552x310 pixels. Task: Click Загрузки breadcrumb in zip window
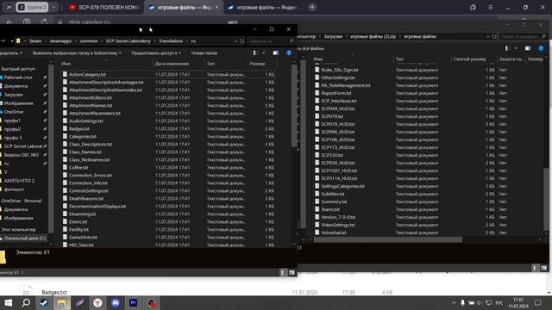point(333,36)
